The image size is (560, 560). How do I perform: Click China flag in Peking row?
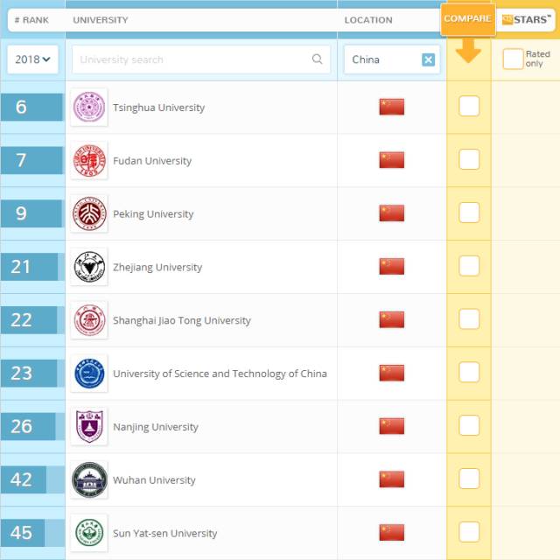point(392,213)
